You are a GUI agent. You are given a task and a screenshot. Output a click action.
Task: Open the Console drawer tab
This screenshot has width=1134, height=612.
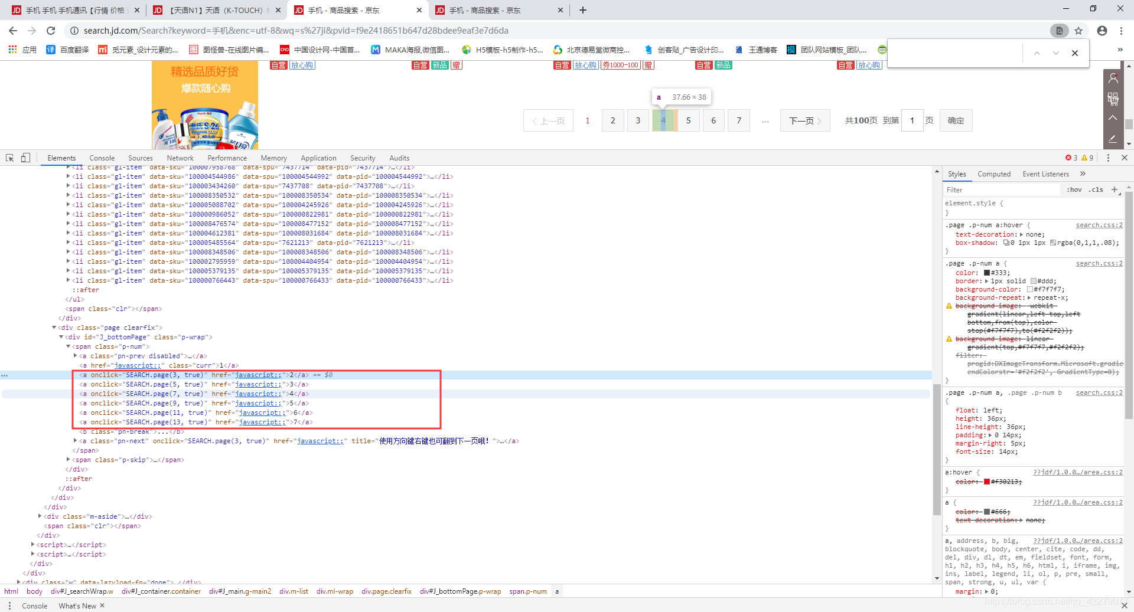(x=35, y=606)
